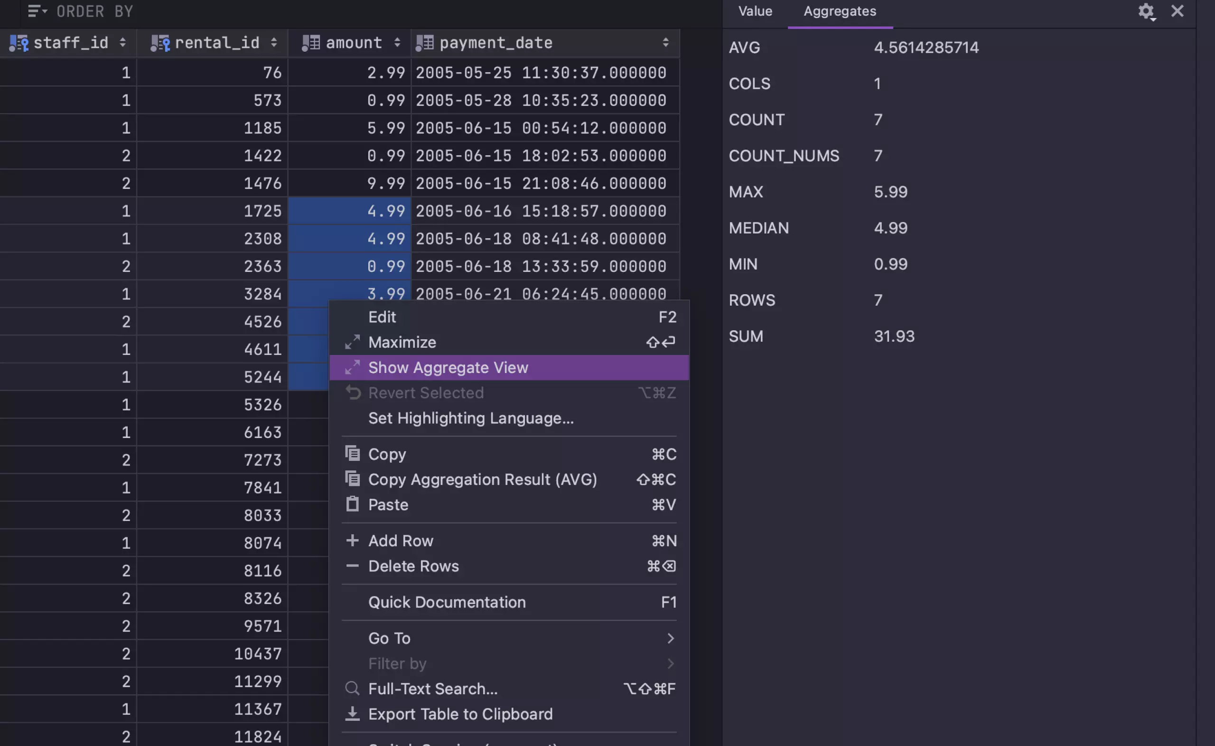Click the amount column sort icon
The image size is (1215, 746).
coord(397,42)
